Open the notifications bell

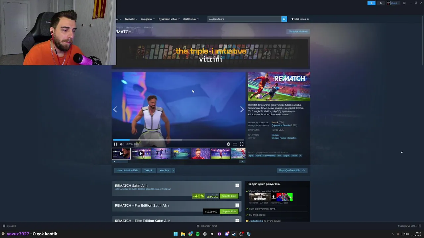[x=381, y=3]
